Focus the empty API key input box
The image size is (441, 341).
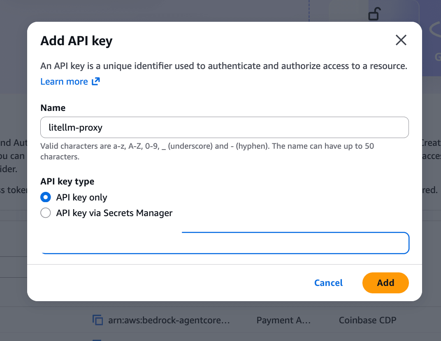click(225, 243)
